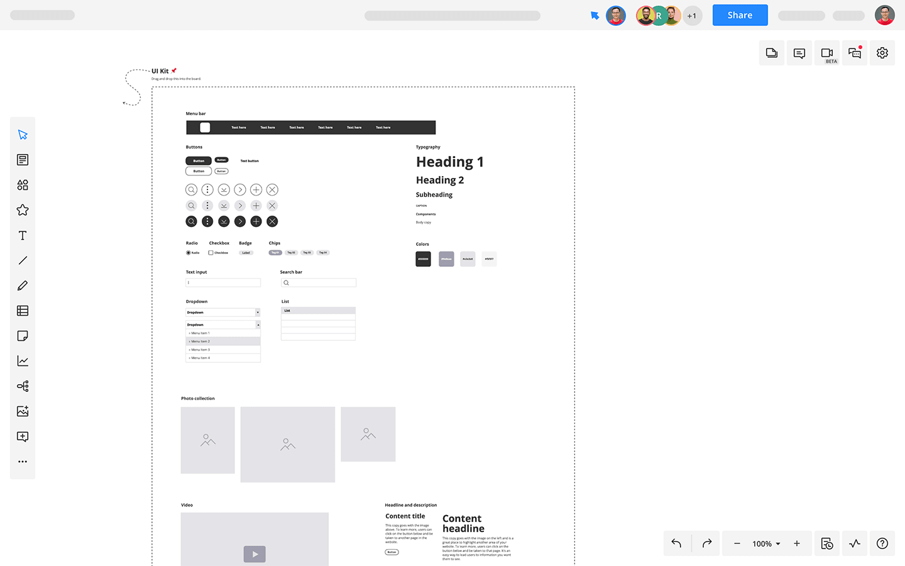Open the chat panel with notification dot
The image size is (905, 566).
pyautogui.click(x=855, y=53)
